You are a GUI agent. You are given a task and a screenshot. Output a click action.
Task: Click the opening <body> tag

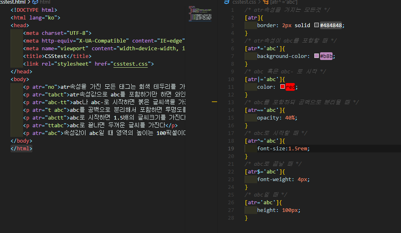click(20, 79)
